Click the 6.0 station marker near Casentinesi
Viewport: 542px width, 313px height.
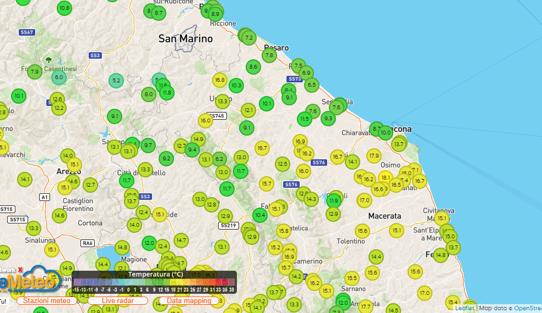(59, 77)
